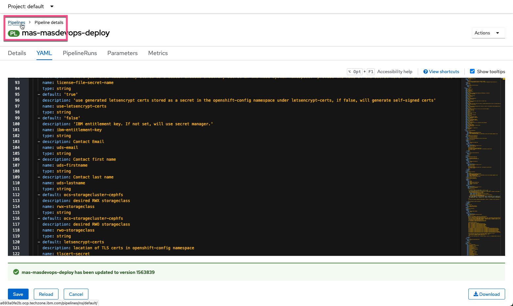The width and height of the screenshot is (513, 306).
Task: Click the 'name: uds-firstname' line
Action: (65, 165)
